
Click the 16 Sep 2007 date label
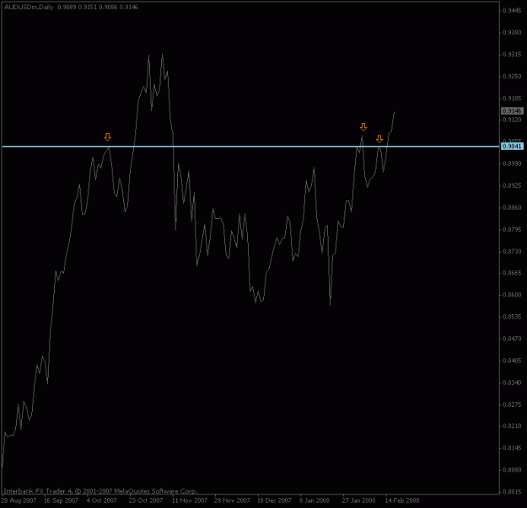pyautogui.click(x=61, y=500)
